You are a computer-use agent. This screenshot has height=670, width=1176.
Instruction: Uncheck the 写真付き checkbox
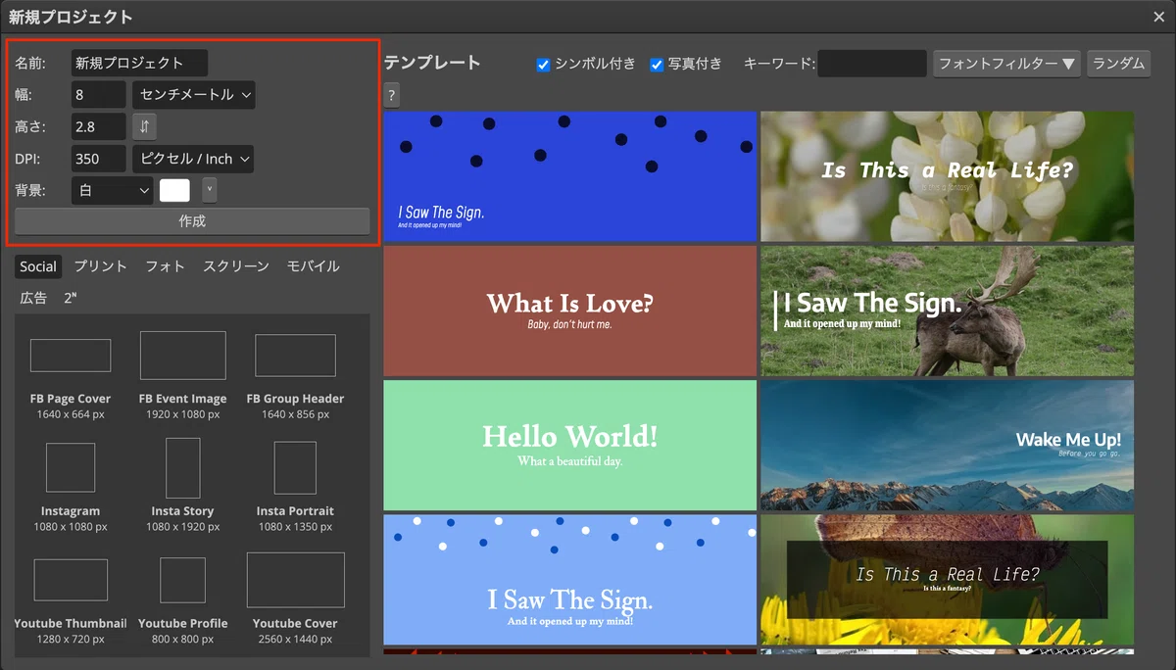pyautogui.click(x=657, y=65)
